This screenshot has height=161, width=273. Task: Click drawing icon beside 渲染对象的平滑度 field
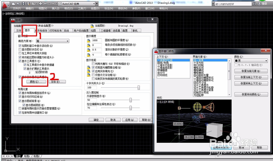tap(89, 50)
